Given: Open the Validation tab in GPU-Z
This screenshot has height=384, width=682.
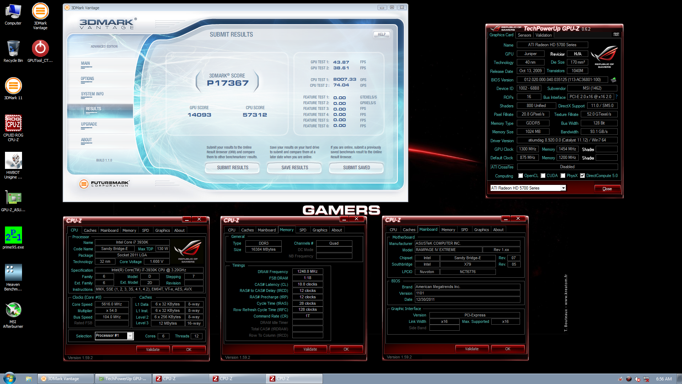Looking at the screenshot, I should coord(543,35).
